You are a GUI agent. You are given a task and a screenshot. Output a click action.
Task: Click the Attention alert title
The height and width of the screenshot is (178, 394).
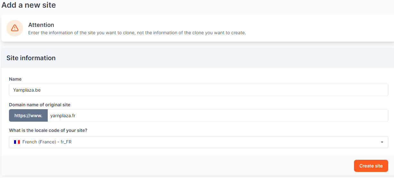point(41,25)
